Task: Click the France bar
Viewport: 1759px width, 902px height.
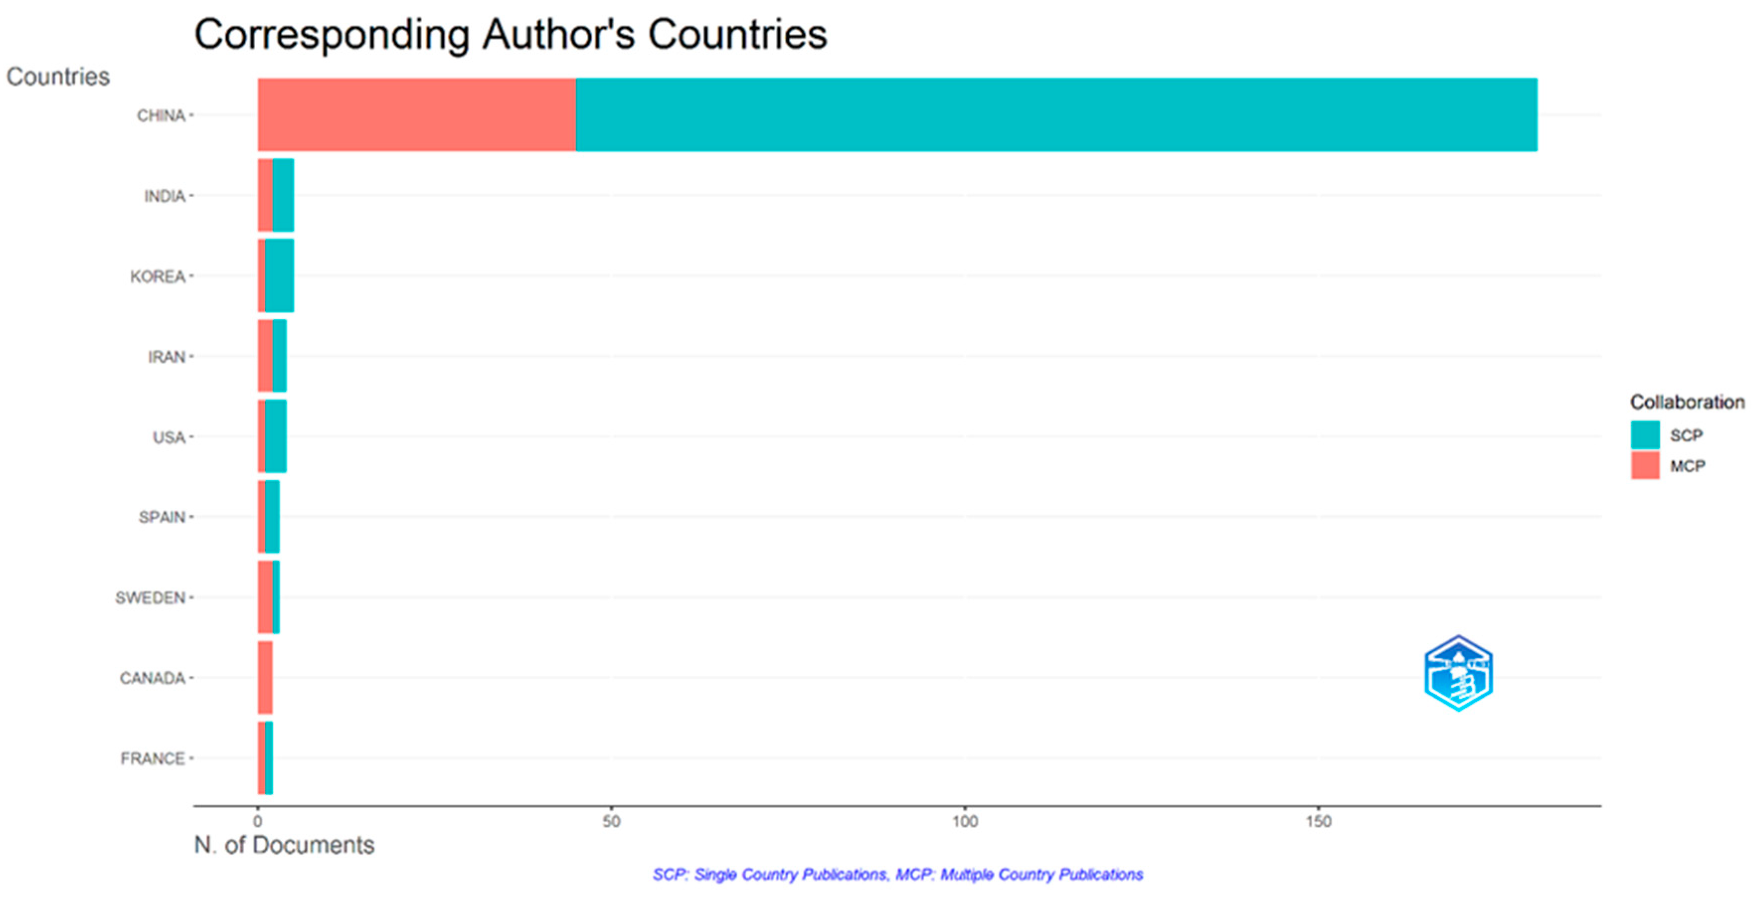Action: click(265, 758)
